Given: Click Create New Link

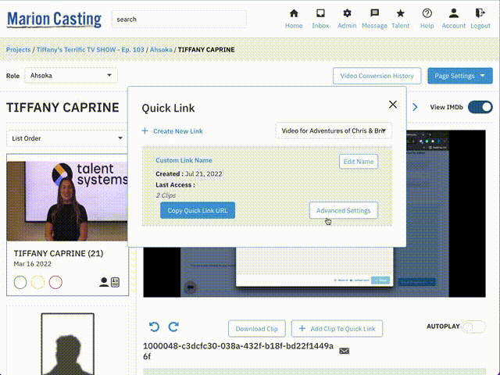Looking at the screenshot, I should 178,131.
